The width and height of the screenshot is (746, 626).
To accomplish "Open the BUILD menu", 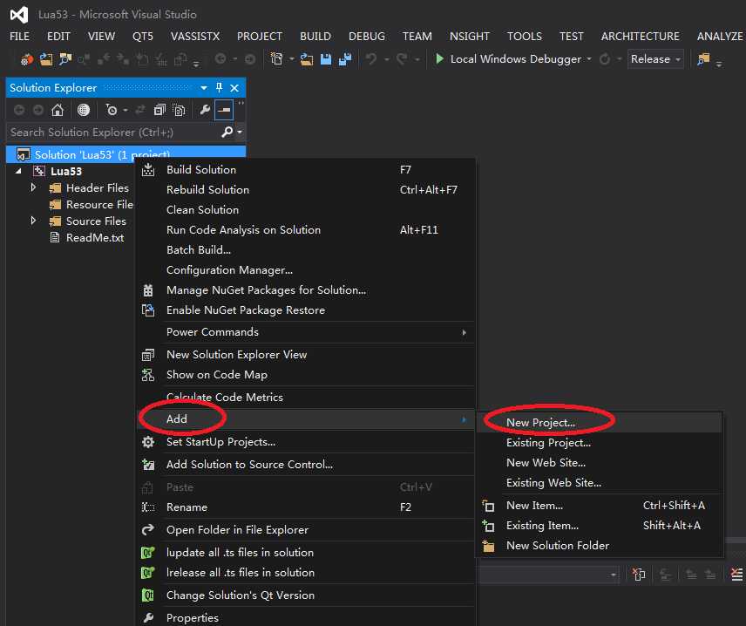I will coord(315,37).
